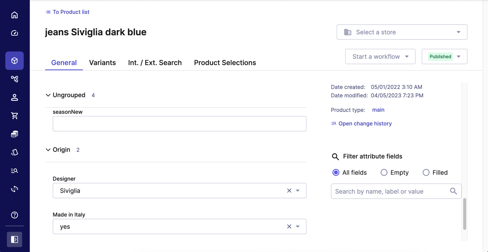Open the Product Selections tab
Viewport: 488px width, 252px height.
(225, 62)
